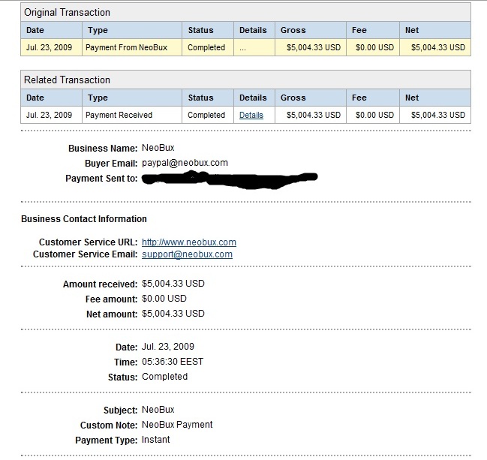This screenshot has height=460, width=487.
Task: Click Payment Type value 'Instant'
Action: 155,440
